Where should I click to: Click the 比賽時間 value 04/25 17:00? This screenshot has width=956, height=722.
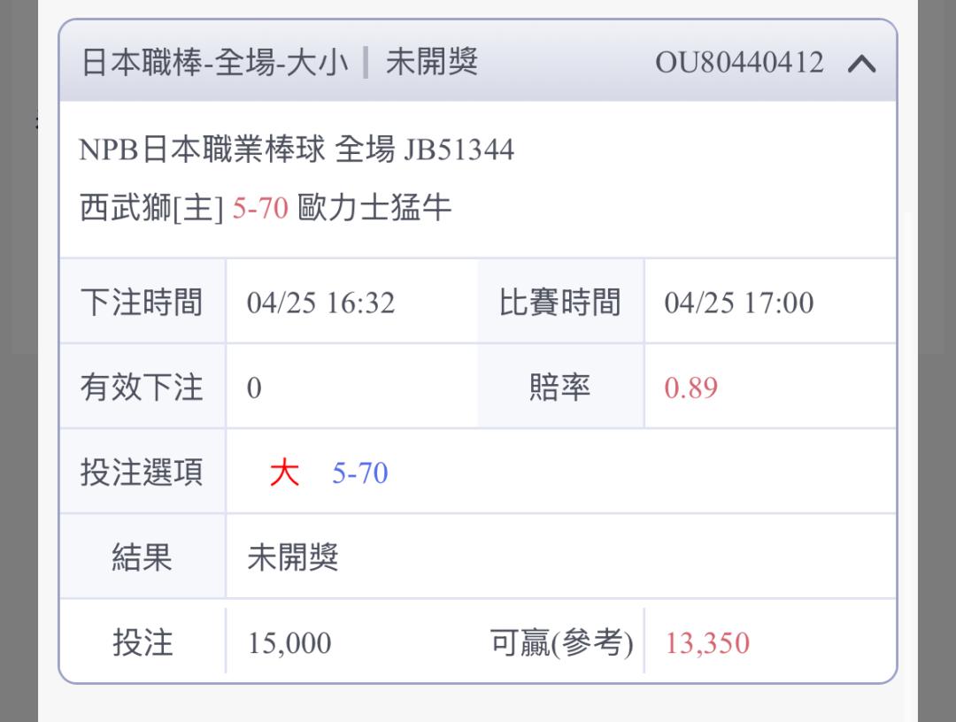(739, 303)
